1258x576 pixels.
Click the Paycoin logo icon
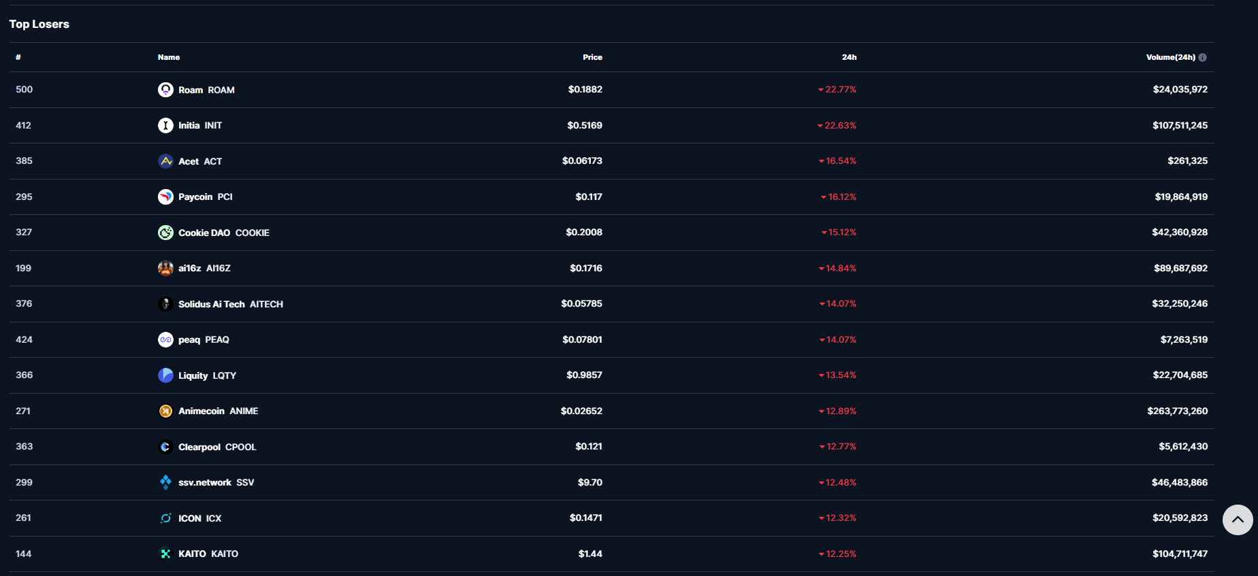[165, 197]
